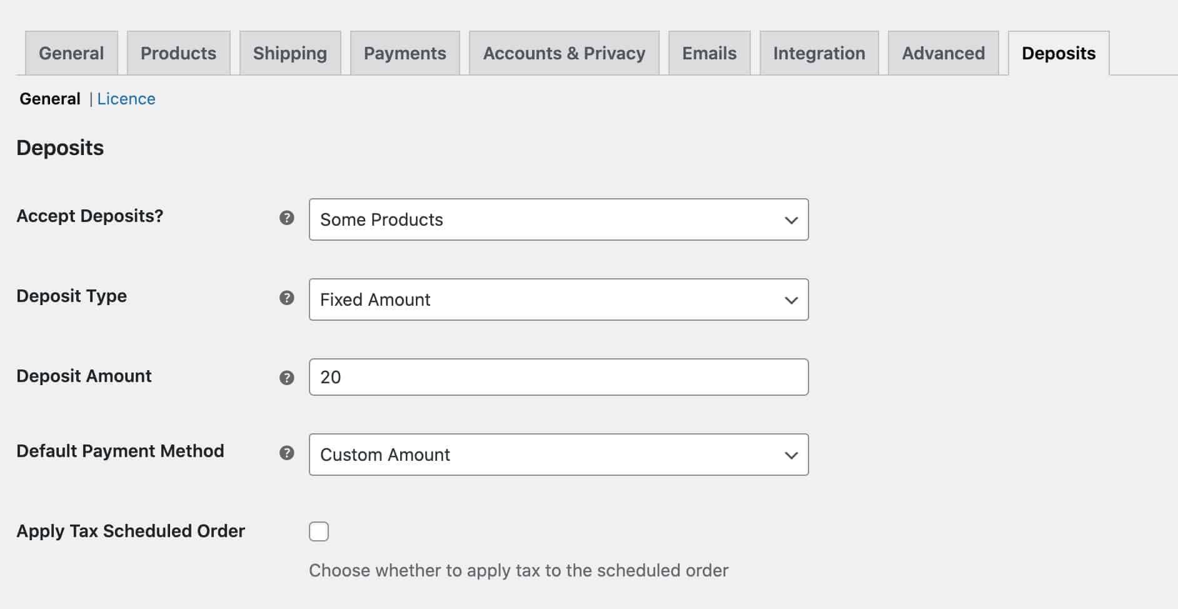Open the Emails settings tab
Viewport: 1178px width, 609px height.
709,53
